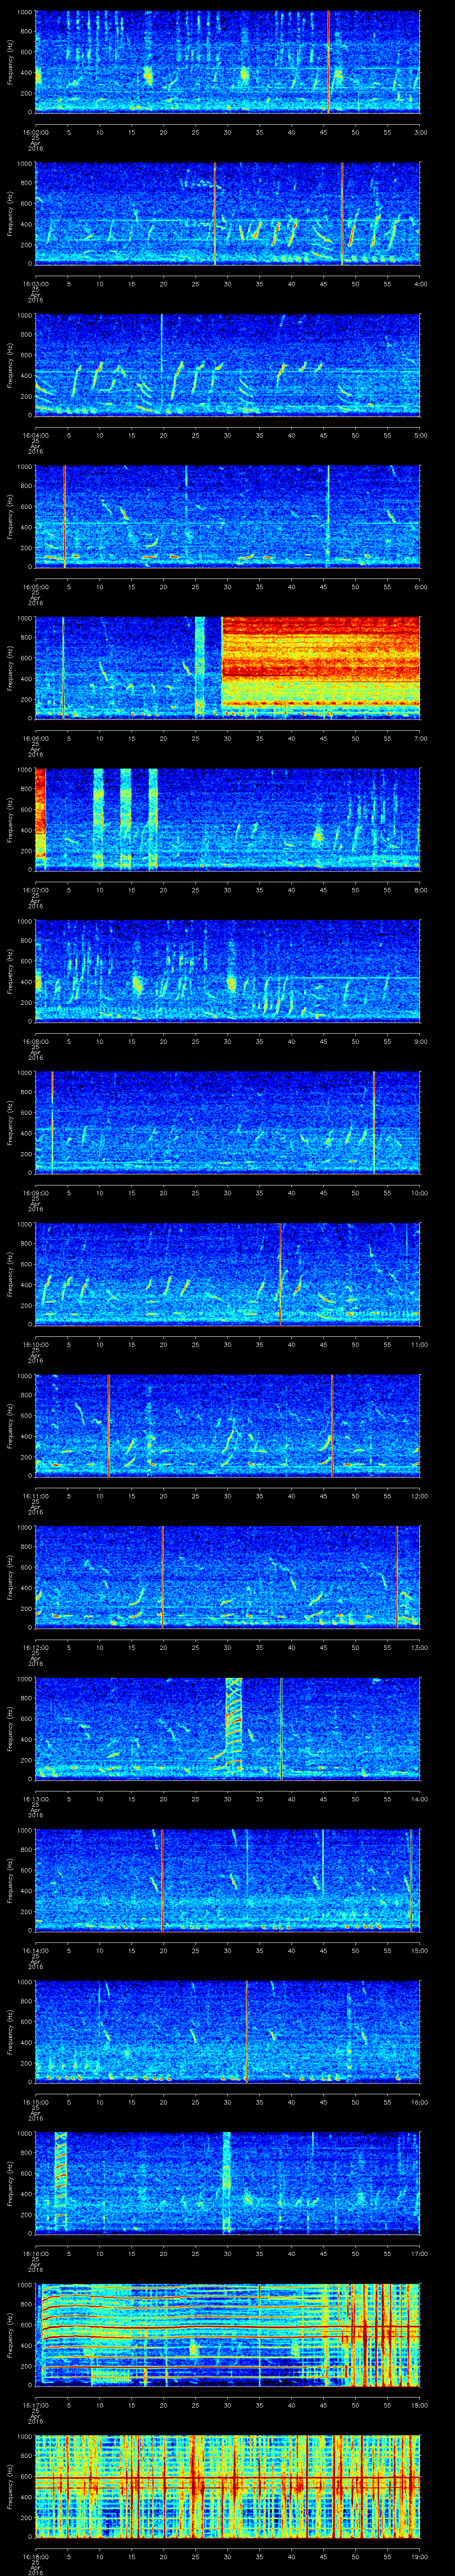Click the 18:00 end time label

(x=419, y=2406)
